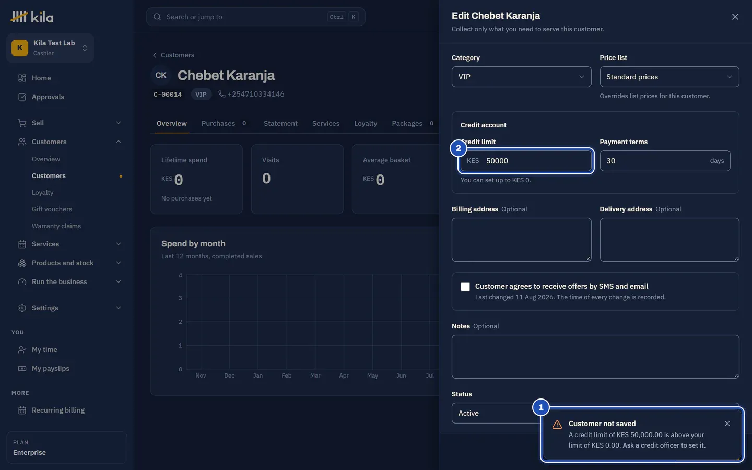The image size is (752, 470).
Task: Click the search magnifier icon
Action: click(157, 17)
